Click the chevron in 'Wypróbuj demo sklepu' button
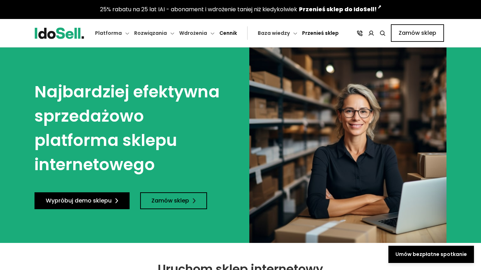This screenshot has width=481, height=270. click(x=117, y=201)
